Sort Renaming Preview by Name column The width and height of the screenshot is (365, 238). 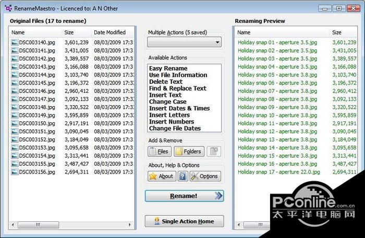tap(282, 32)
